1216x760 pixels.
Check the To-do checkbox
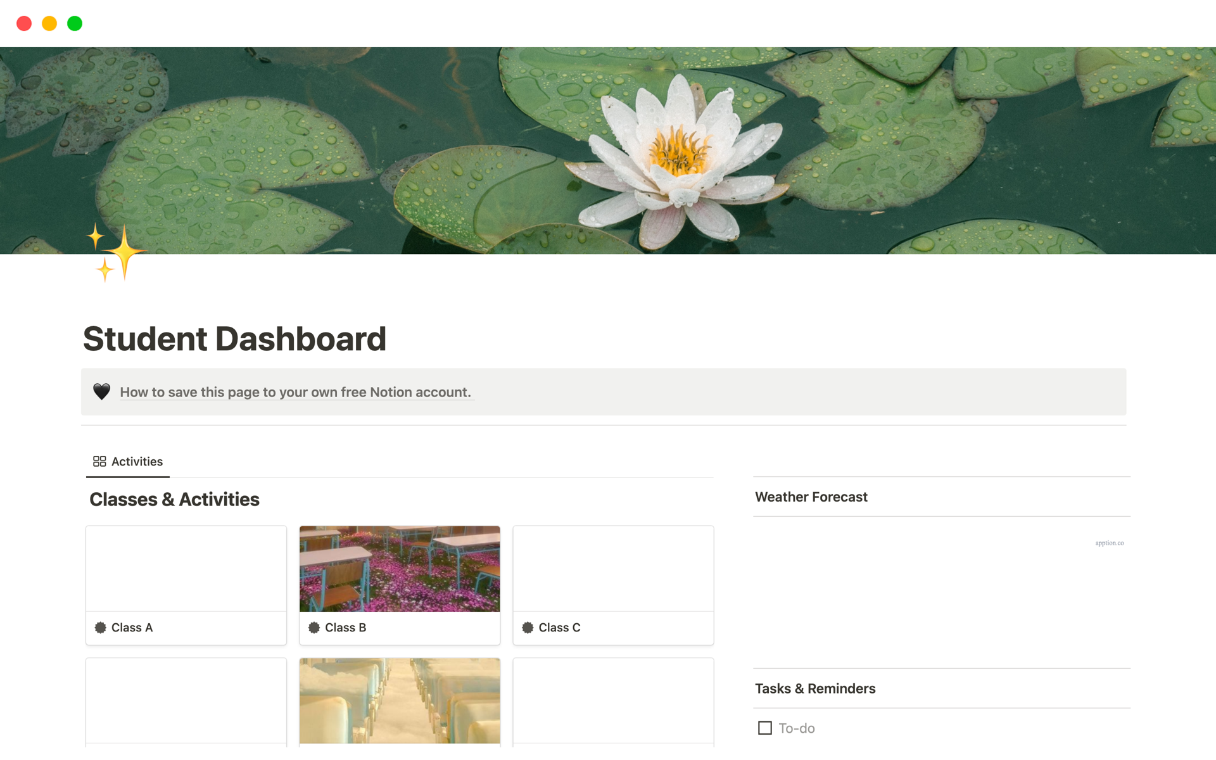pos(765,728)
